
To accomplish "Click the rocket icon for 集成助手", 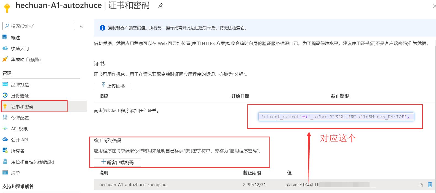I will 5,59.
